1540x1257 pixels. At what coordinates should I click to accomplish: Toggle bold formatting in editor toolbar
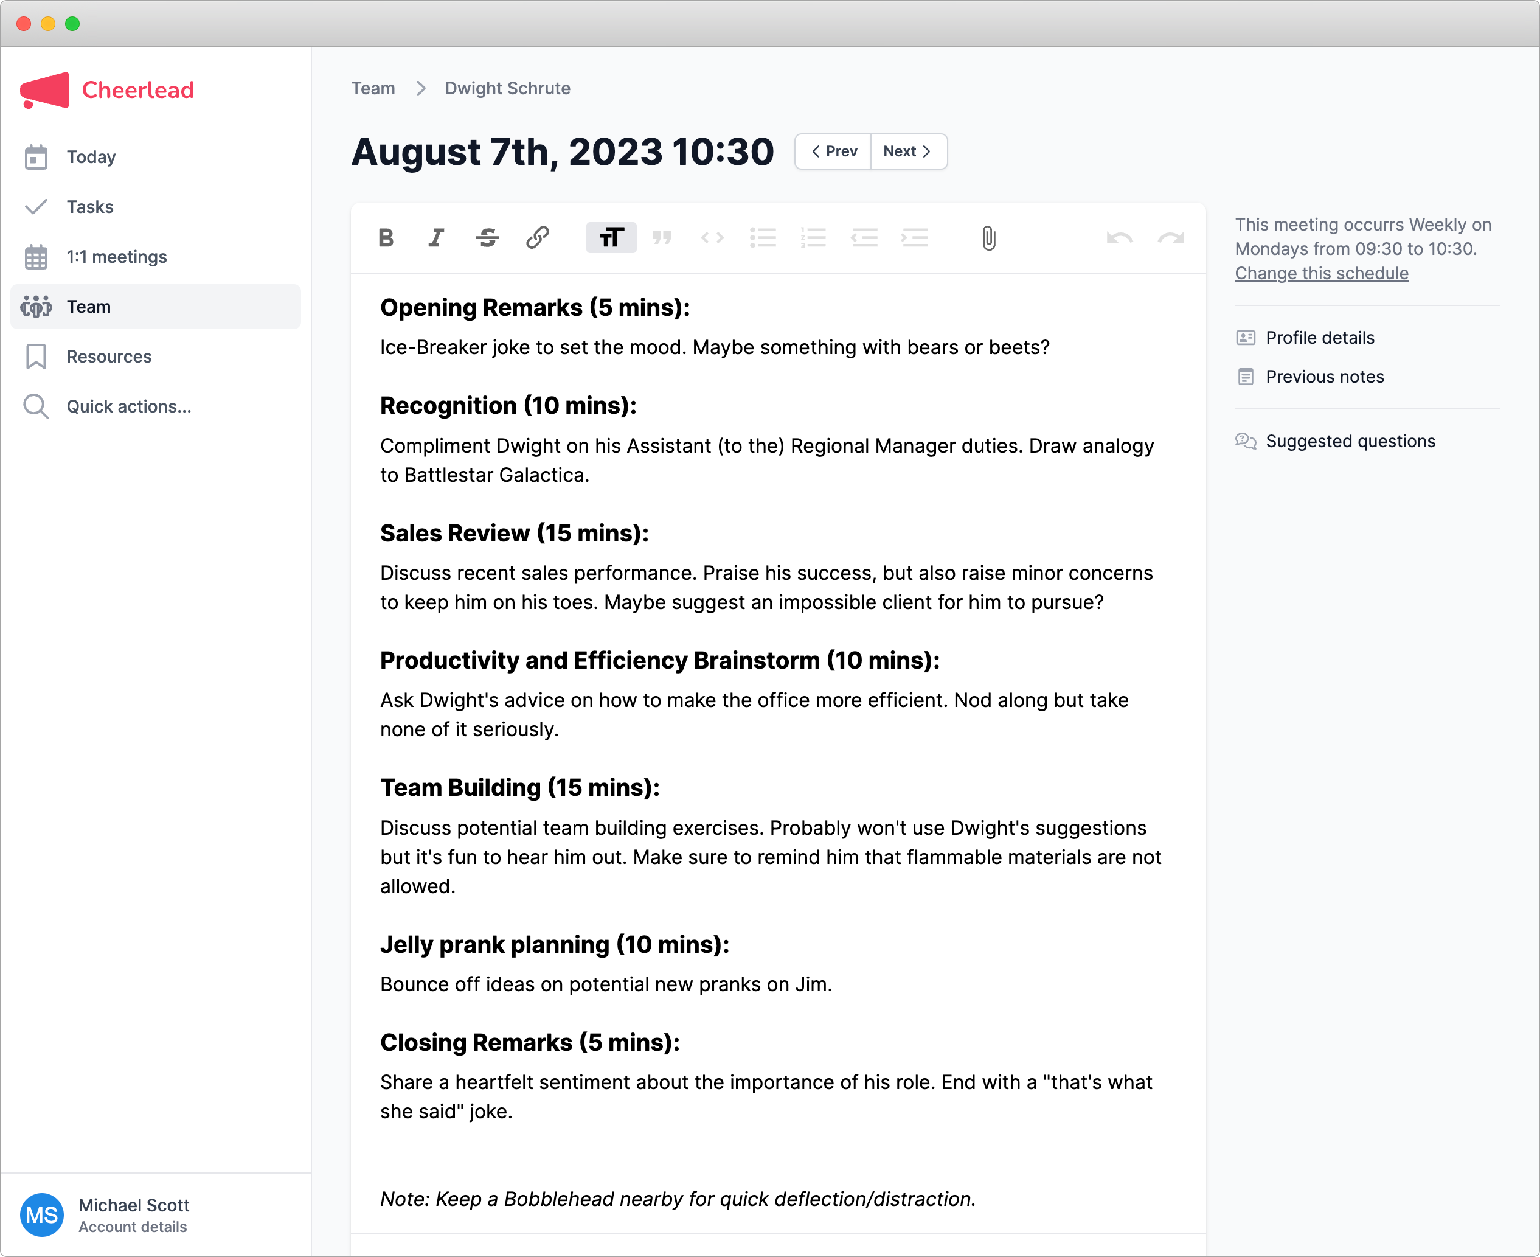coord(386,237)
